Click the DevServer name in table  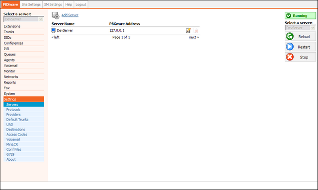[65, 30]
